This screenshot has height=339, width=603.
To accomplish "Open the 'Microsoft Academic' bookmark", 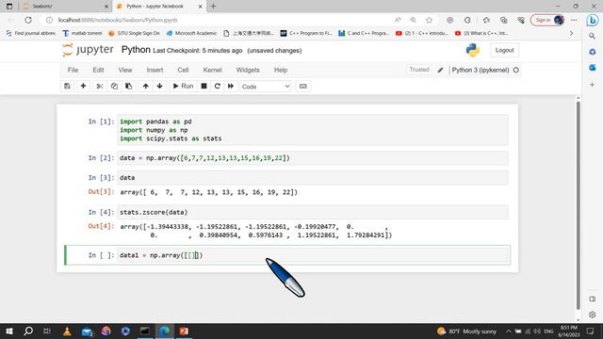I will point(191,34).
